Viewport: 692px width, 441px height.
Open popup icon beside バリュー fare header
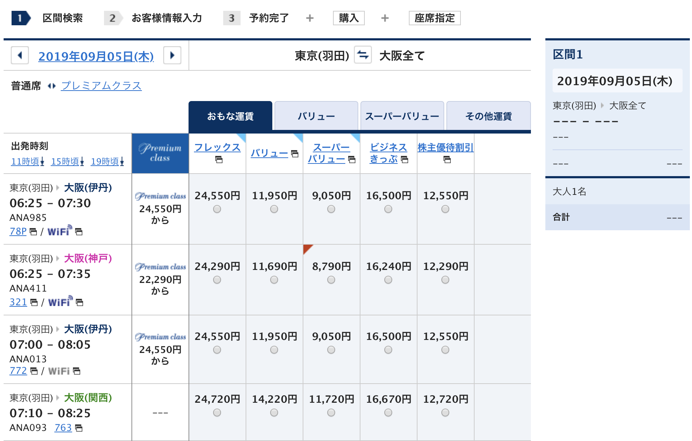tap(295, 154)
